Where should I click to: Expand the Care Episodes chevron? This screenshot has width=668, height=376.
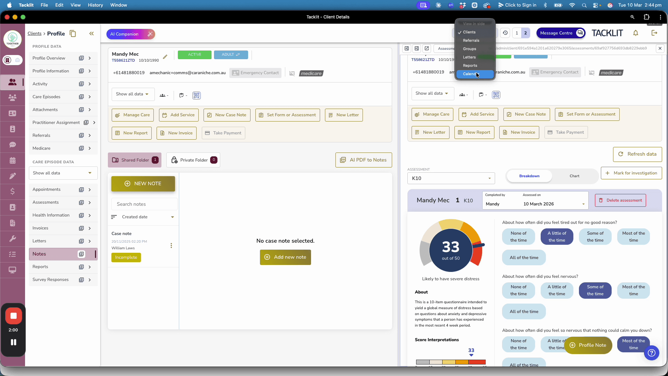tap(90, 97)
